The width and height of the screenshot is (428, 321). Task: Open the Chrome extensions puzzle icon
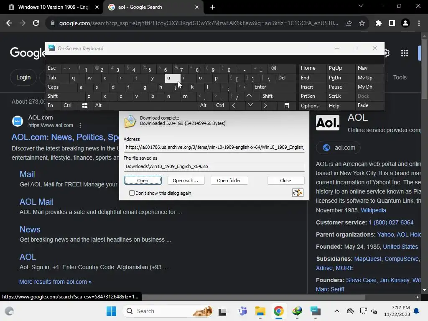[378, 23]
